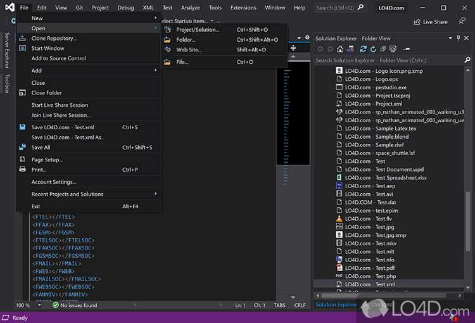Click the split editor plus icon

pyautogui.click(x=293, y=48)
